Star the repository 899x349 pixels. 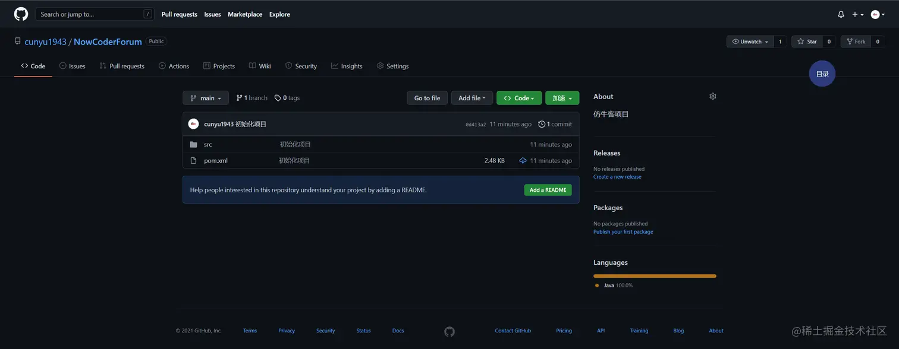[807, 42]
